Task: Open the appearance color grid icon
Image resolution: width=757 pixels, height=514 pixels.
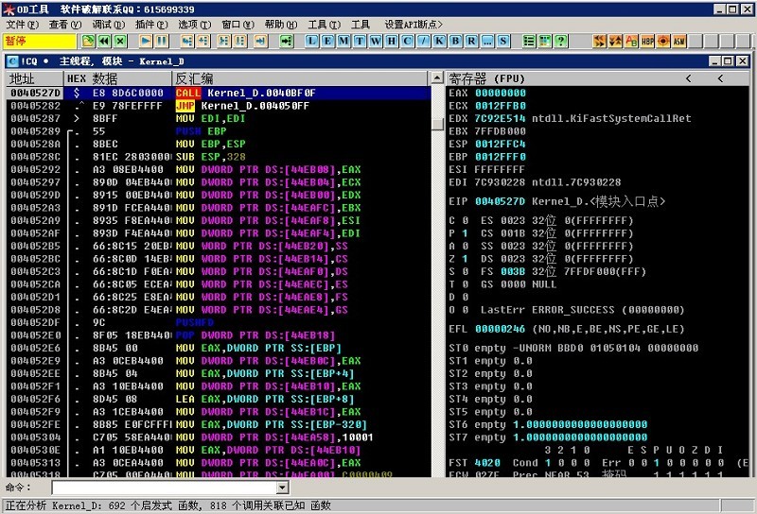Action: tap(545, 41)
